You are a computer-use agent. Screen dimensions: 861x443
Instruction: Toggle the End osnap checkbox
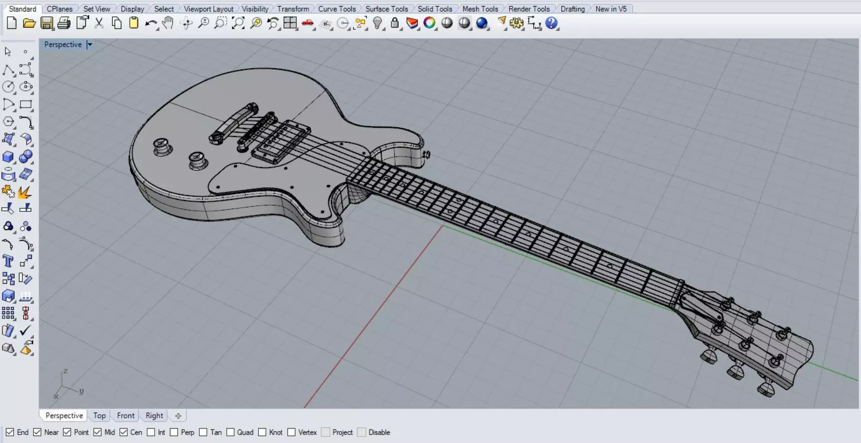click(10, 432)
